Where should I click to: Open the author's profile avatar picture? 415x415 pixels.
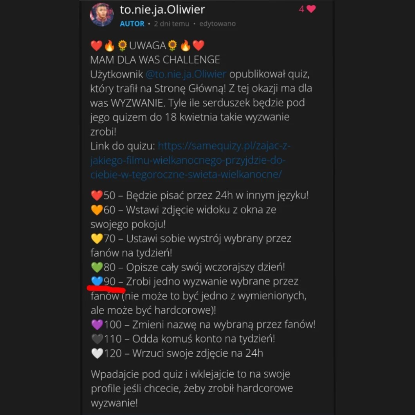[102, 15]
